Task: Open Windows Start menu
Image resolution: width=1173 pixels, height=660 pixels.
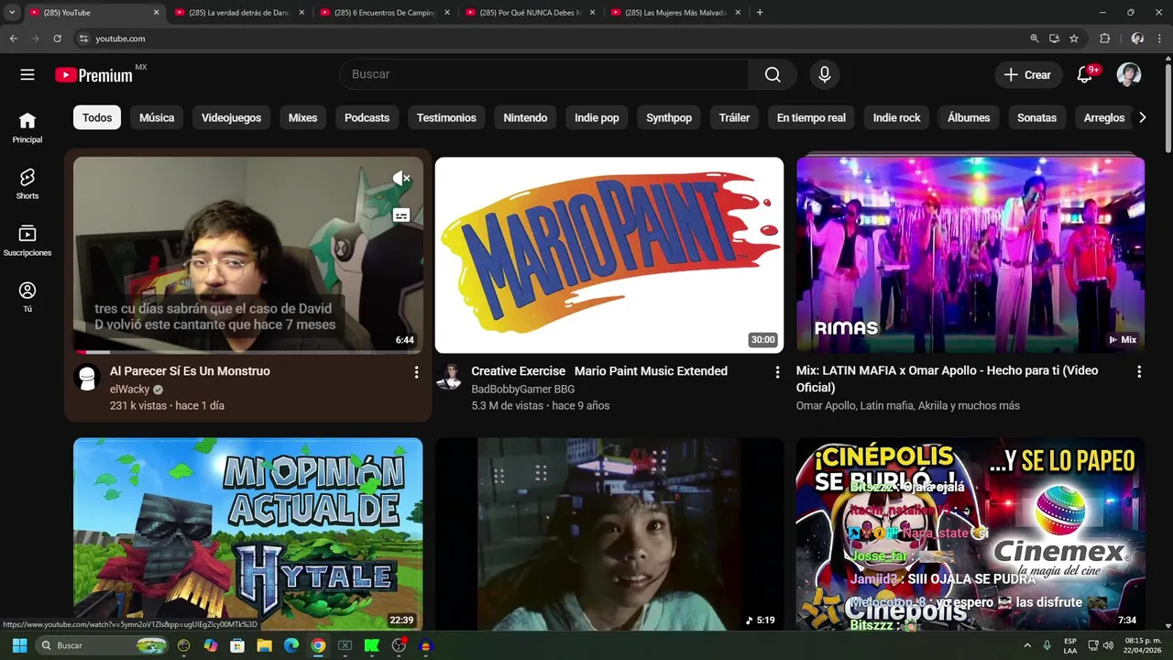Action: (x=19, y=645)
